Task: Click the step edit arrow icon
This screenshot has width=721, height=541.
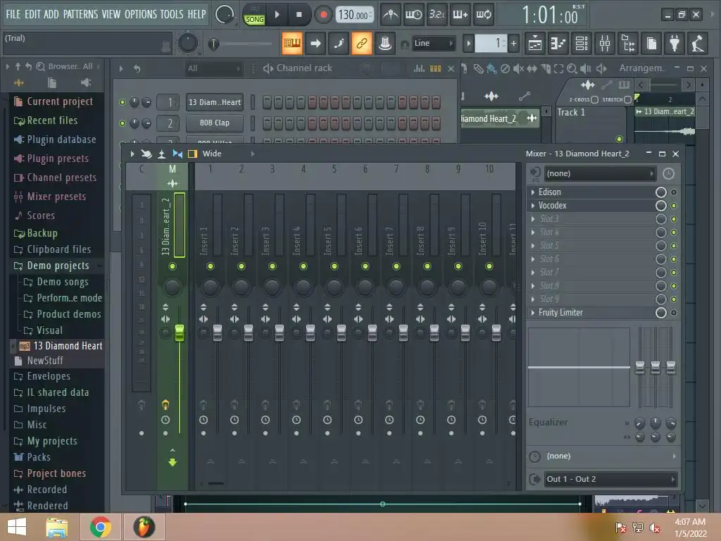Action: [315, 43]
